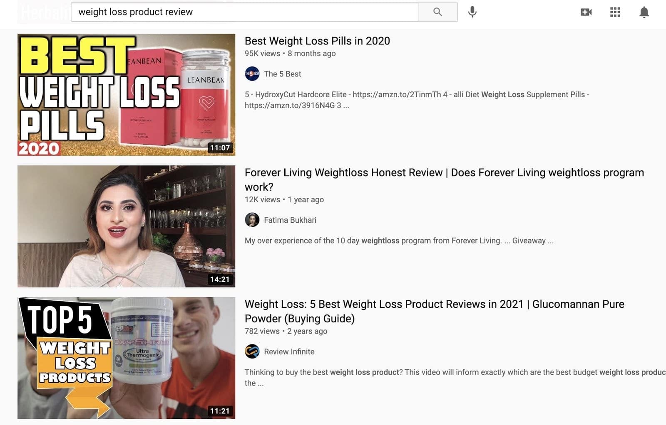Open the notifications bell
This screenshot has height=425, width=666.
click(x=644, y=12)
